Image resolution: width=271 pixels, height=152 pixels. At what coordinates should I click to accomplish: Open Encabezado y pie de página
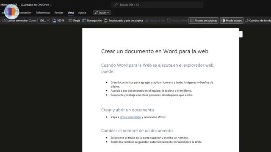[x=124, y=21]
